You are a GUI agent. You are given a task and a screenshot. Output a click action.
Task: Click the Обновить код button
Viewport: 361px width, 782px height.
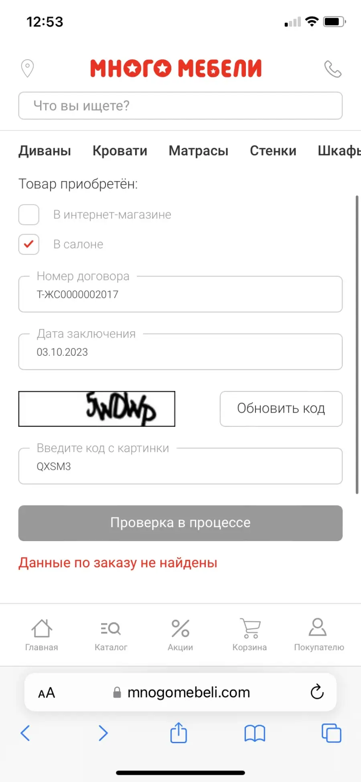pos(281,409)
